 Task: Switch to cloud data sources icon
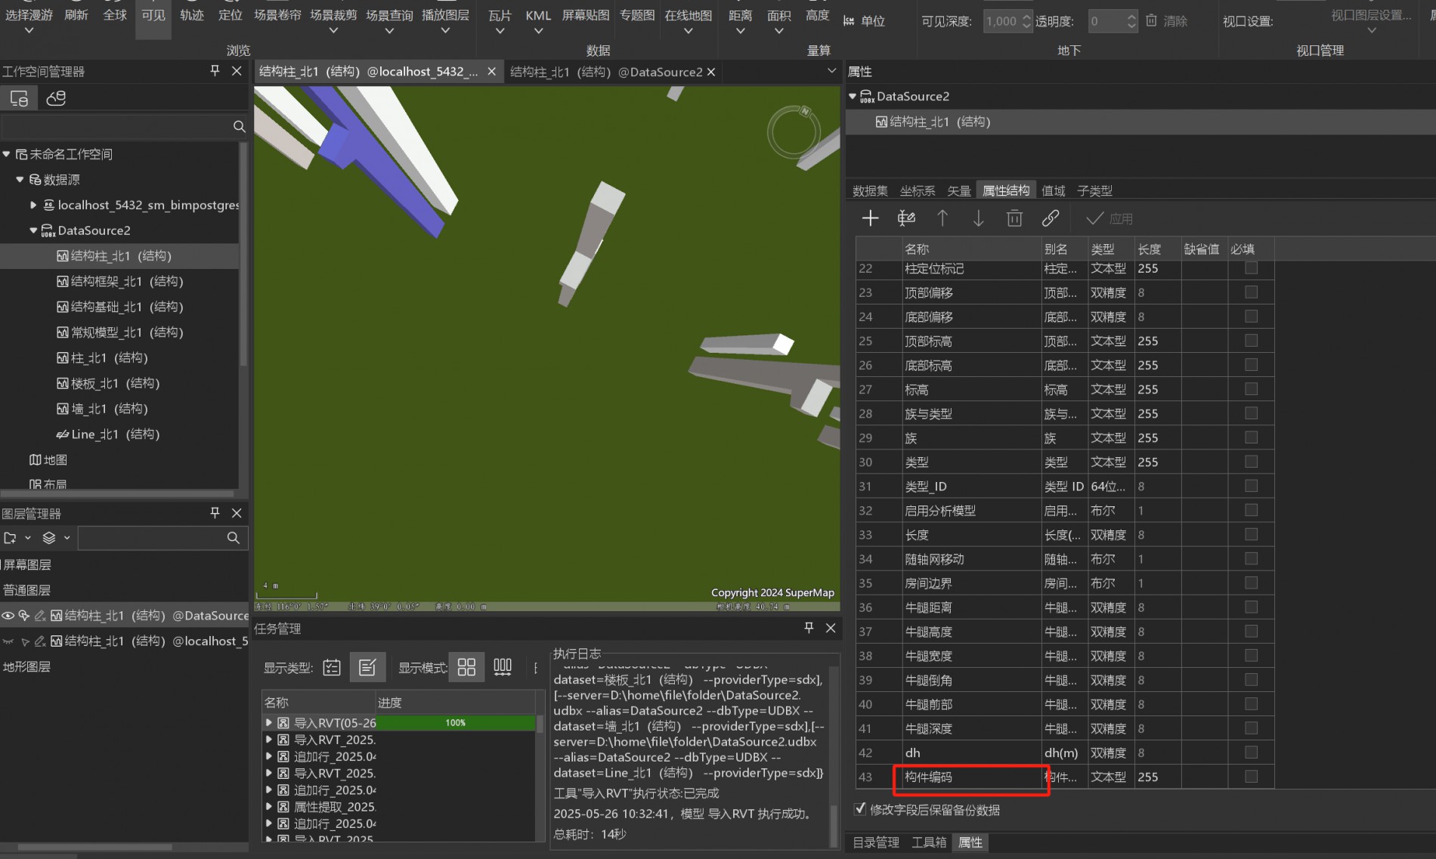(x=57, y=98)
